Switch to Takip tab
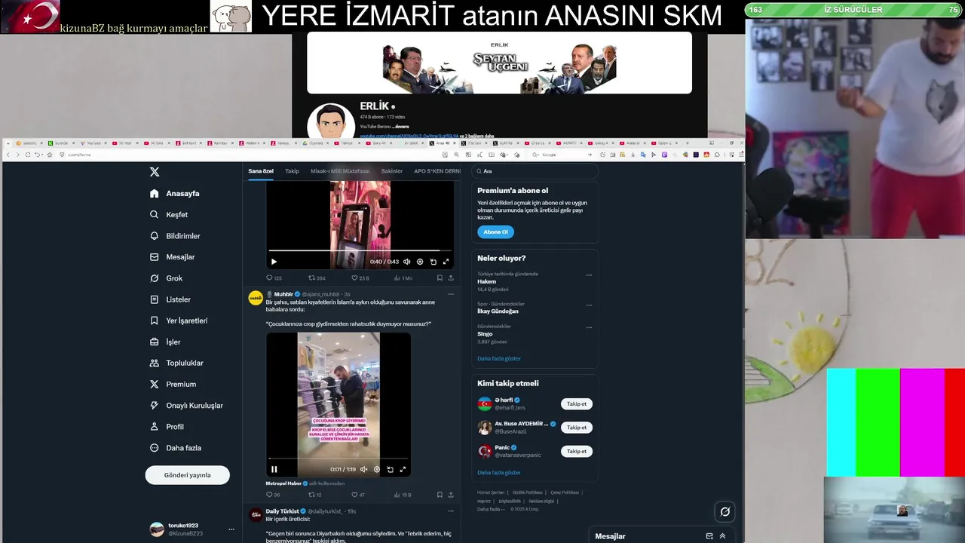 (292, 171)
